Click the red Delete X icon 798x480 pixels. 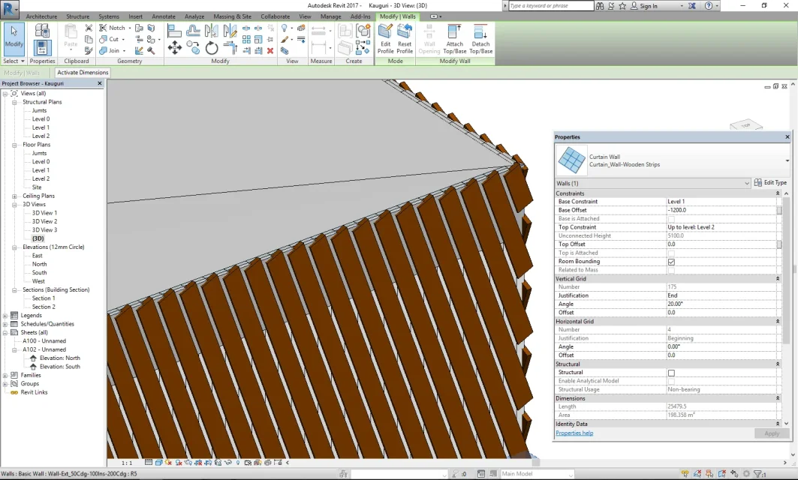pos(270,50)
